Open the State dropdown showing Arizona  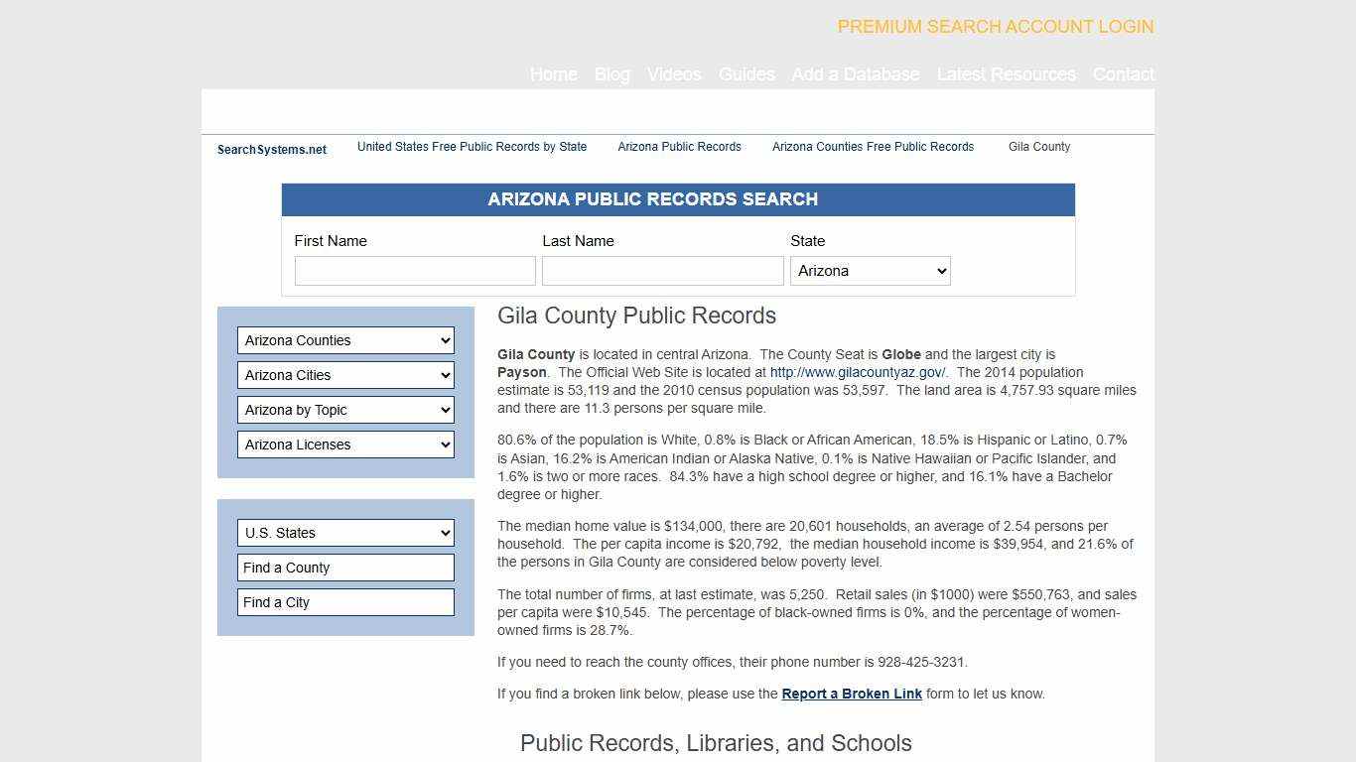pyautogui.click(x=870, y=270)
